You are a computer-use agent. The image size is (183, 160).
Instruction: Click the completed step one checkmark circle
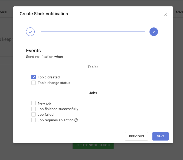point(30,32)
